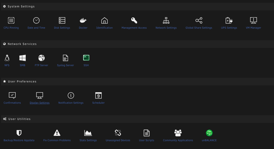Screen dimensions: 274x149
Task: Open the NFS penguin icon
Action: coord(7,58)
